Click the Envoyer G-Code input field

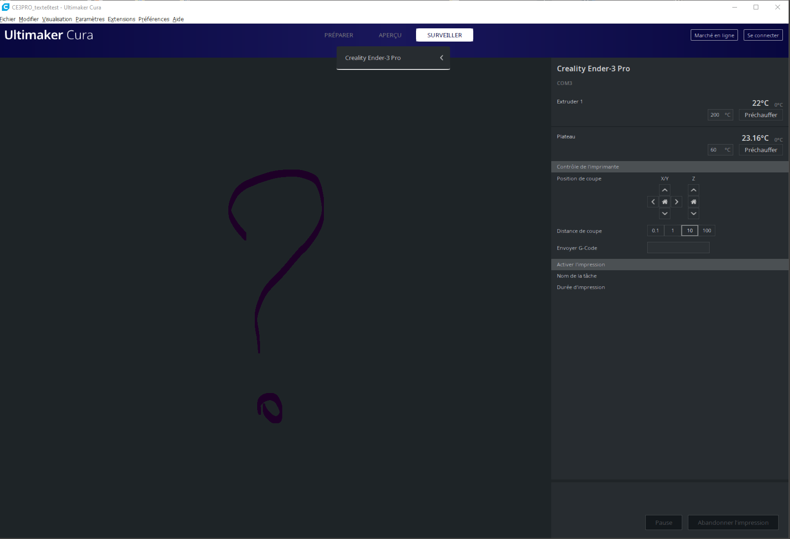pyautogui.click(x=678, y=248)
